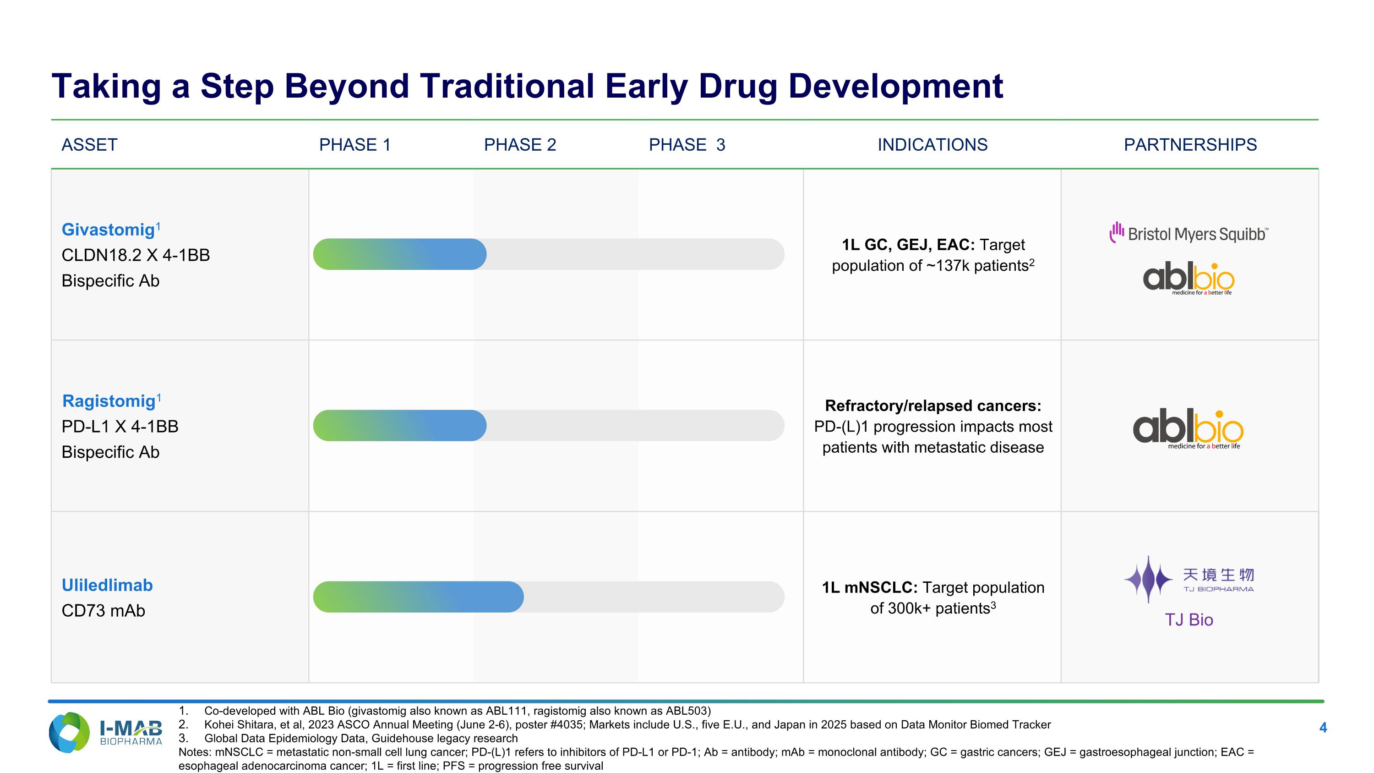
Task: Click the INDICATIONS column header
Action: tap(932, 145)
